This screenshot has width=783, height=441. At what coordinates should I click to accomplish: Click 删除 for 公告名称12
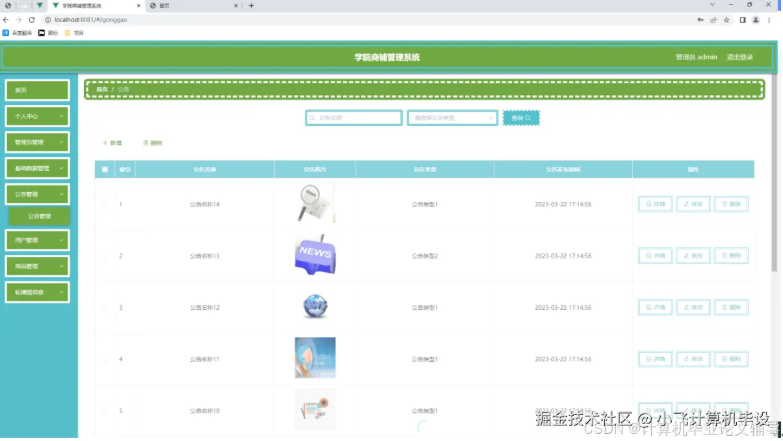tap(731, 307)
